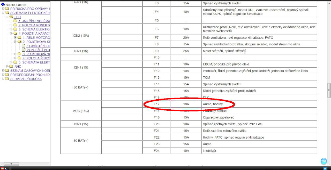Expand the PŘÍRUČKA PRO OPRAVY tree node
The width and height of the screenshot is (331, 170).
[x=3, y=9]
